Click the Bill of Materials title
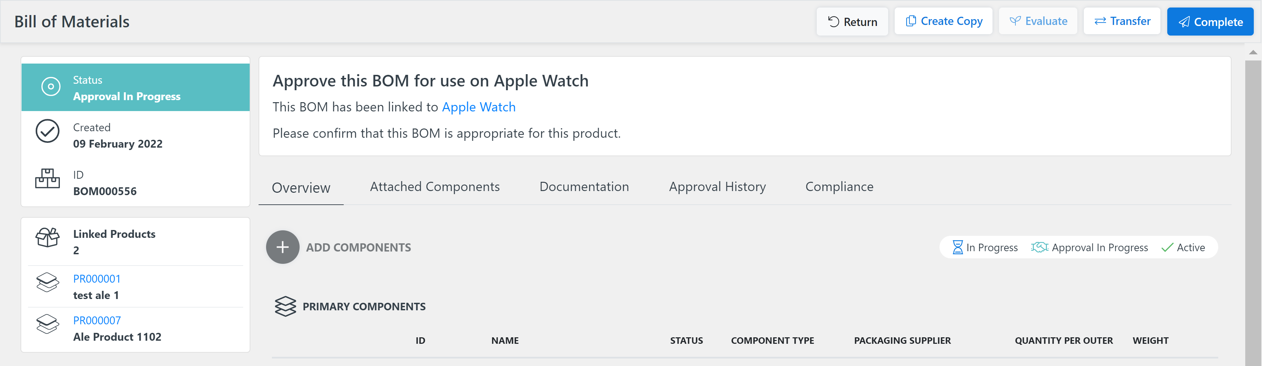Image resolution: width=1262 pixels, height=366 pixels. click(x=72, y=22)
